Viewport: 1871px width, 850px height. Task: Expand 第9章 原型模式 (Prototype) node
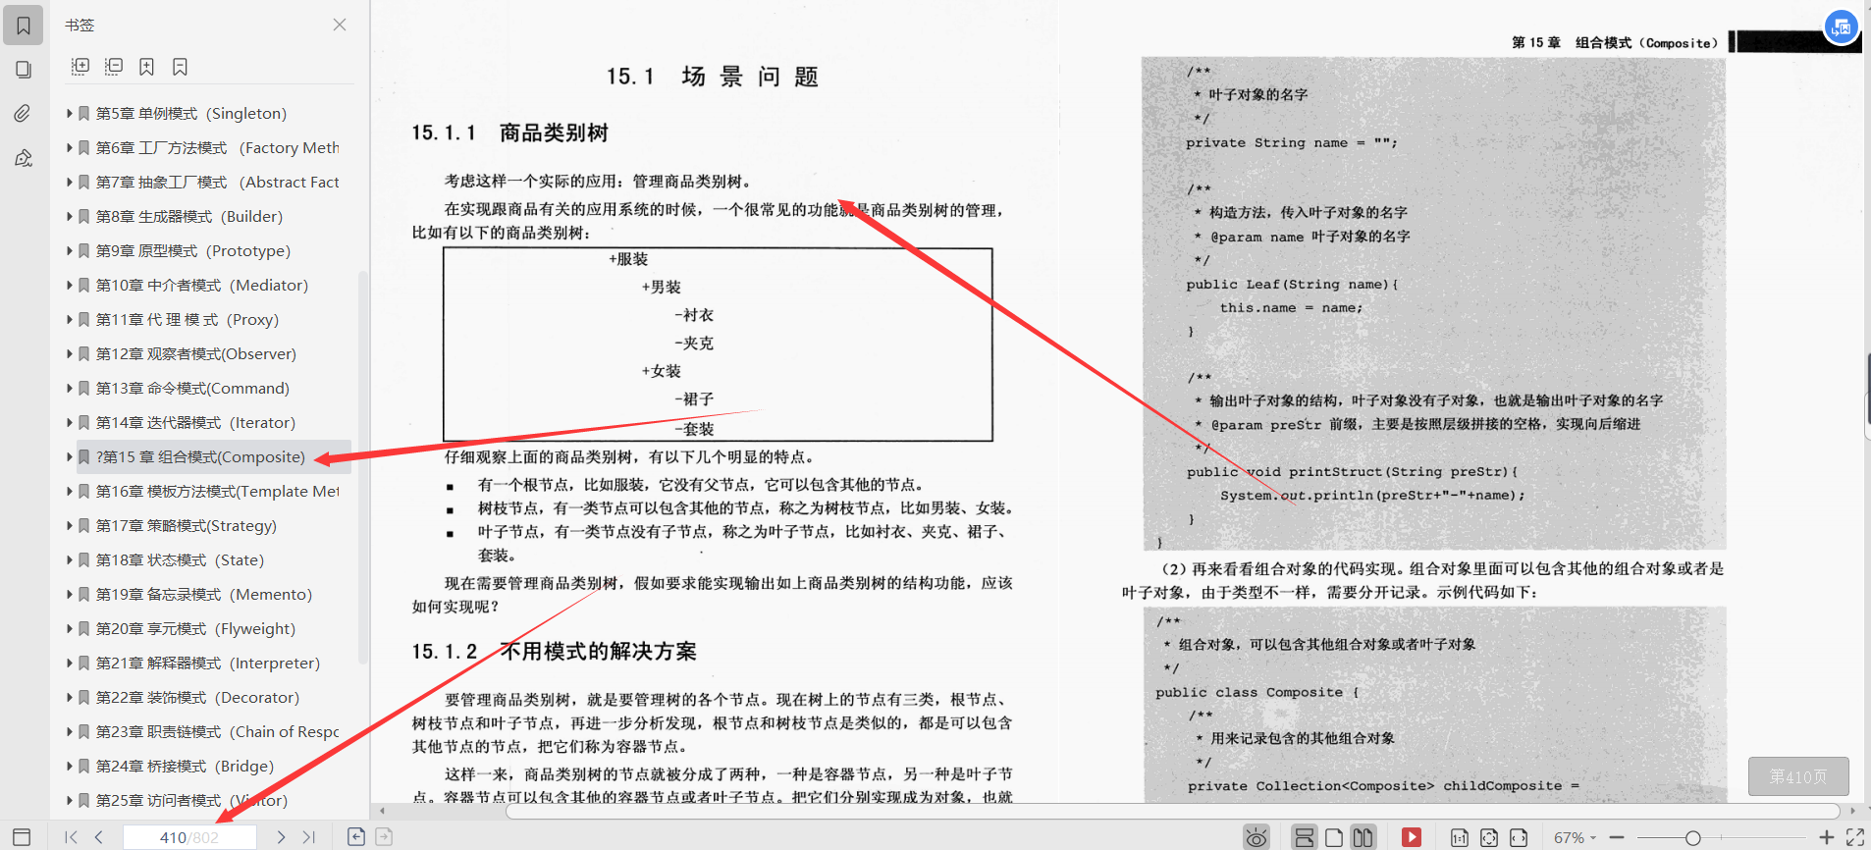69,250
